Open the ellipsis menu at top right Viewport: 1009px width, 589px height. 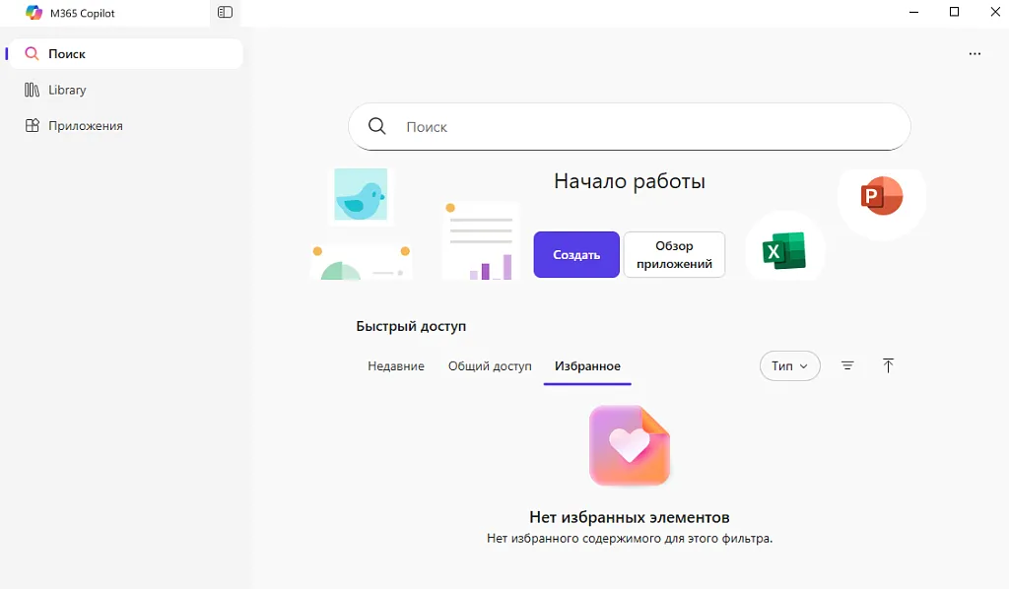[975, 53]
